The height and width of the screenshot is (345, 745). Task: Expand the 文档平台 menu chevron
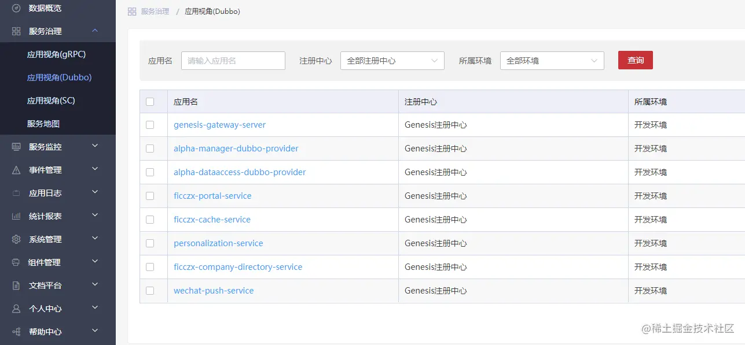pyautogui.click(x=95, y=285)
